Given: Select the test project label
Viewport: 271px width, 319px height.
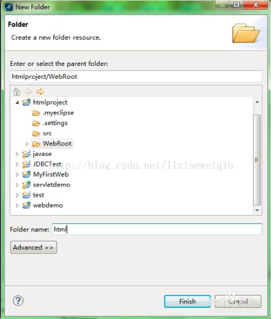Looking at the screenshot, I should 39,195.
